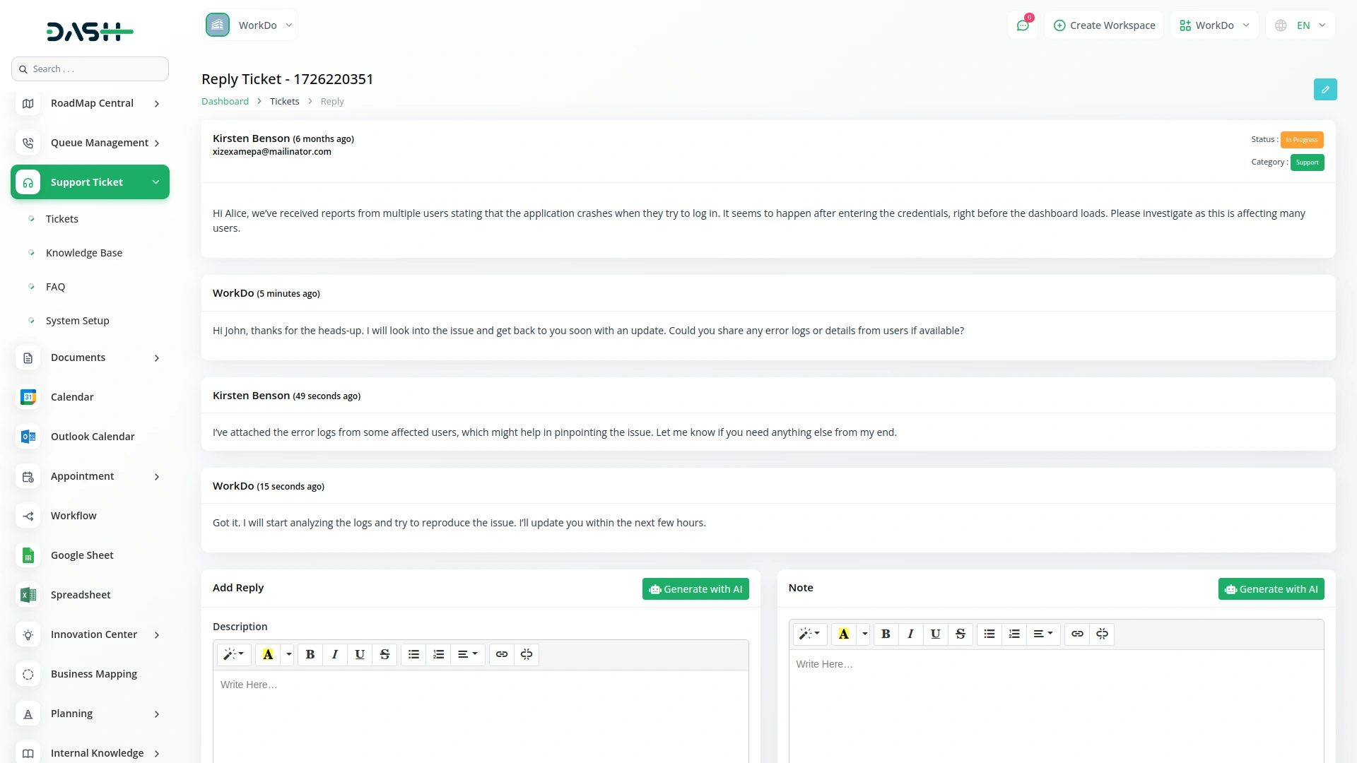The image size is (1357, 763).
Task: Insert link in the Note editor toolbar
Action: tap(1077, 634)
